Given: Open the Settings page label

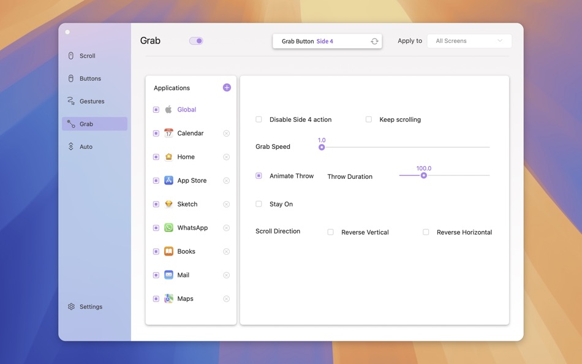Looking at the screenshot, I should [91, 307].
